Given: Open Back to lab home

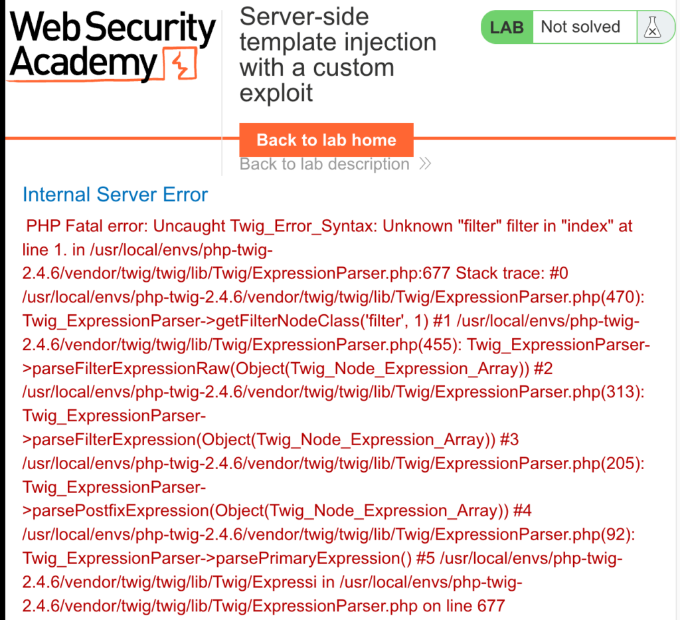Looking at the screenshot, I should coord(326,140).
